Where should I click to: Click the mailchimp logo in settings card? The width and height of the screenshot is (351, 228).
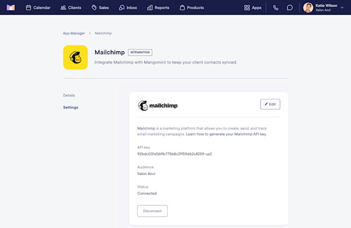coord(157,106)
